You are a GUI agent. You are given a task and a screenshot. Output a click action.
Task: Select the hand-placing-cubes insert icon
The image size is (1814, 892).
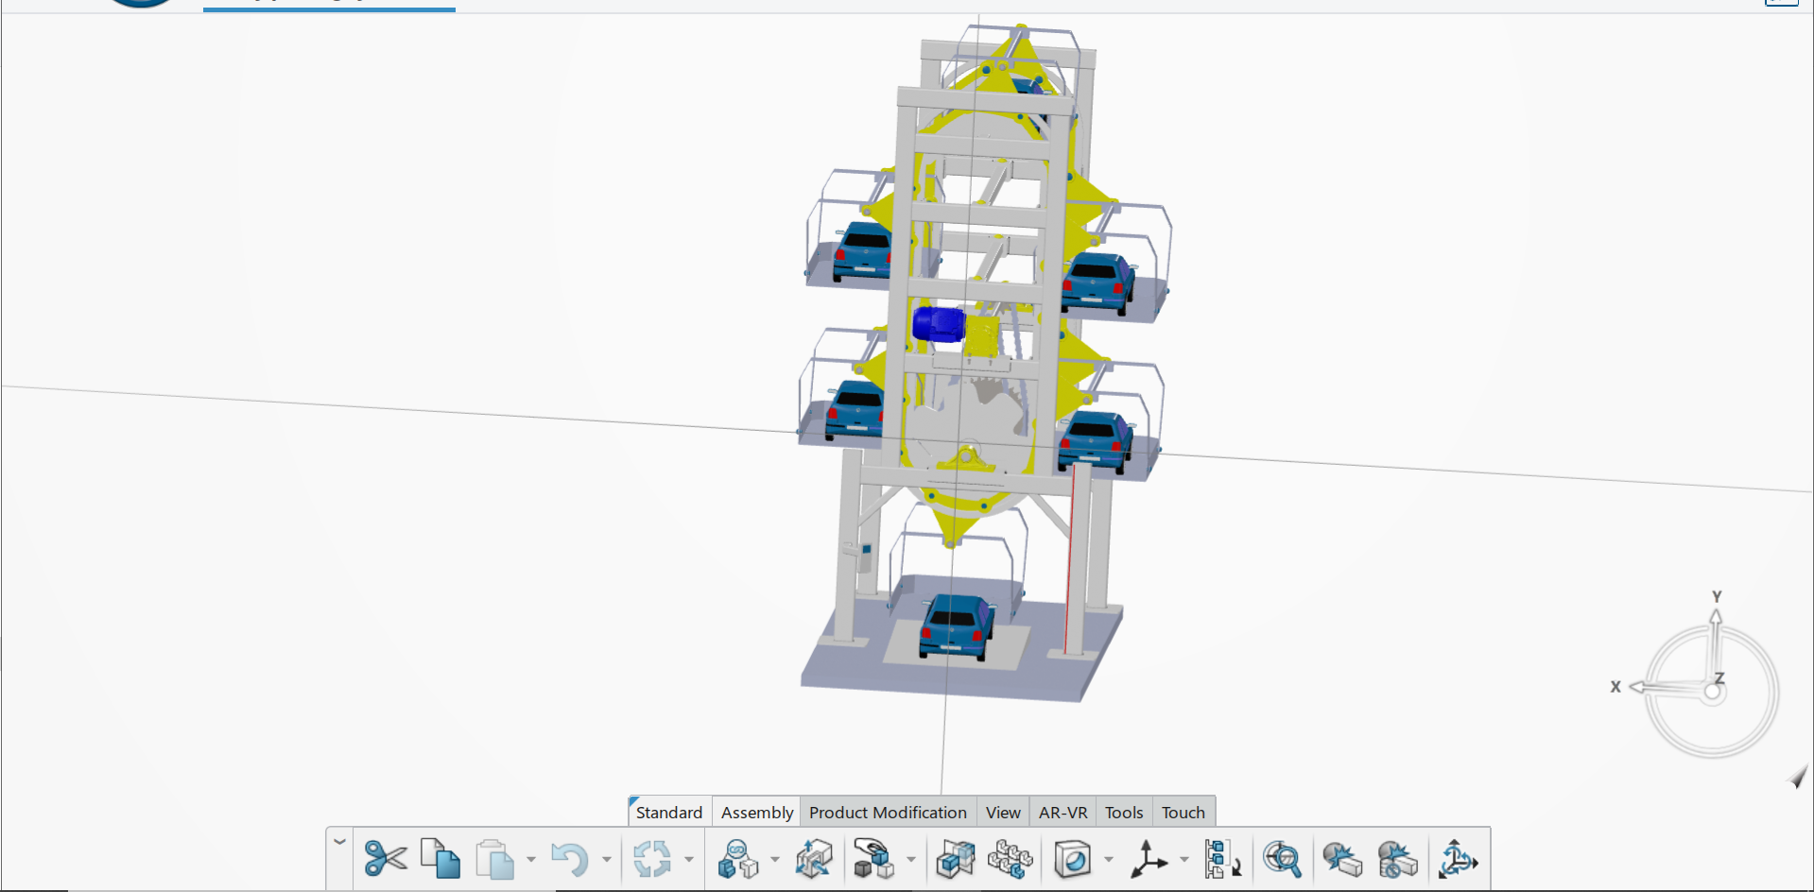(872, 860)
